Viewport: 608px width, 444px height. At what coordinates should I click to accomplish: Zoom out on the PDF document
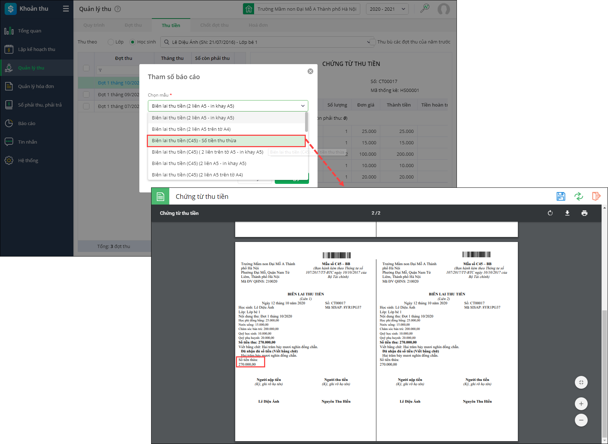581,420
